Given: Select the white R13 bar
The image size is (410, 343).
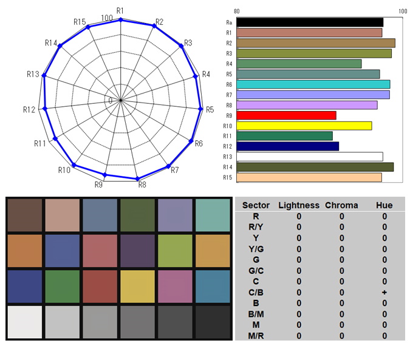Looking at the screenshot, I should (310, 157).
